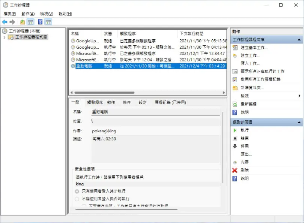This screenshot has height=223, width=304.
Task: Click the green 執行 (run) icon
Action: (x=235, y=130)
